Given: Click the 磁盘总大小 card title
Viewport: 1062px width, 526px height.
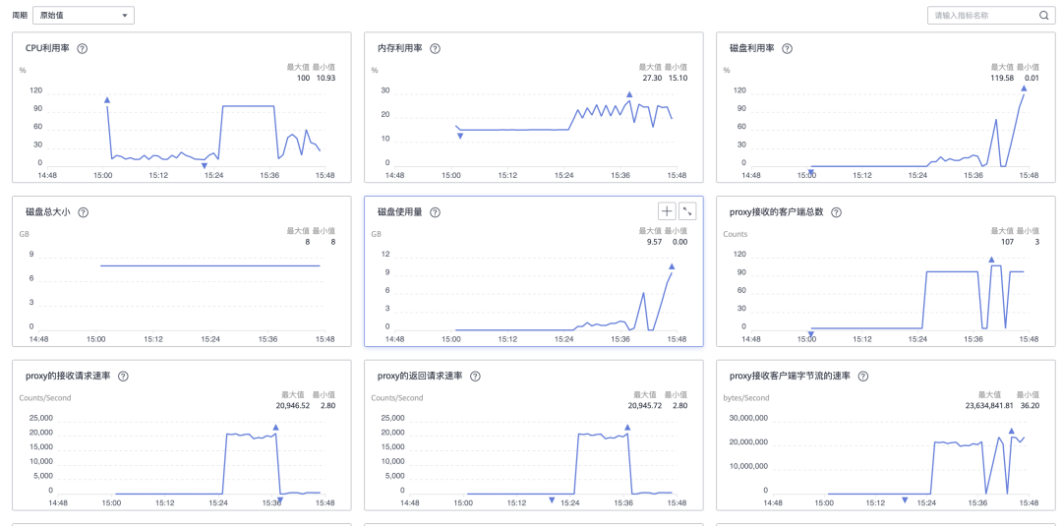Looking at the screenshot, I should pyautogui.click(x=47, y=212).
